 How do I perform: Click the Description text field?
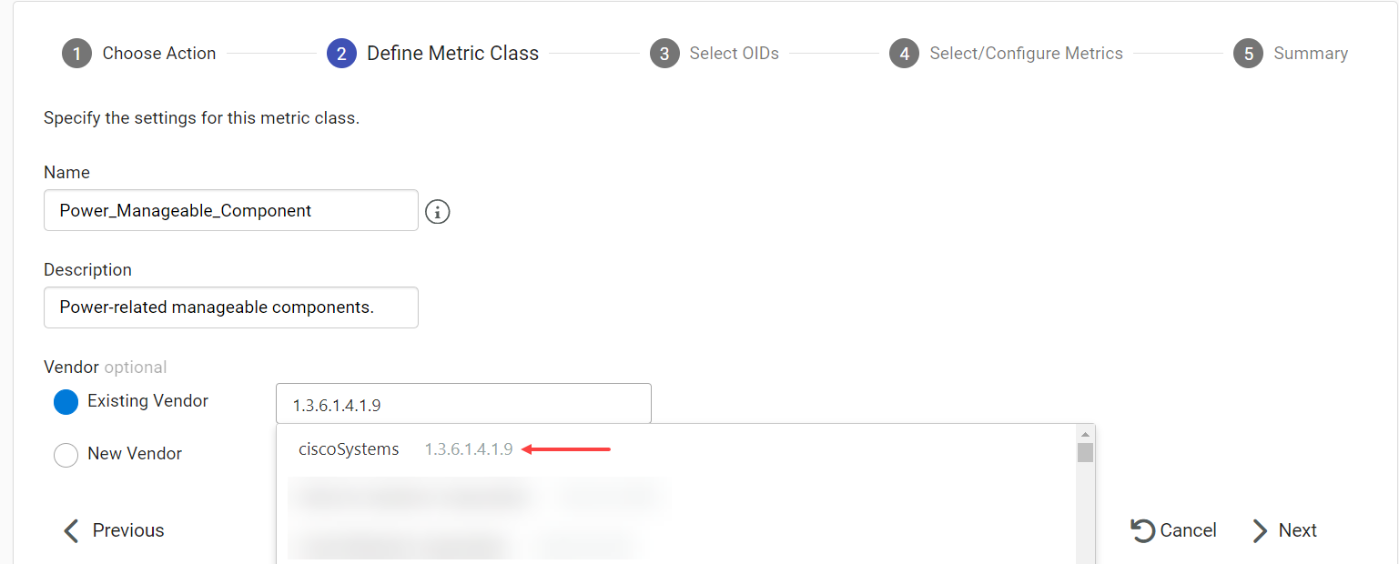230,307
